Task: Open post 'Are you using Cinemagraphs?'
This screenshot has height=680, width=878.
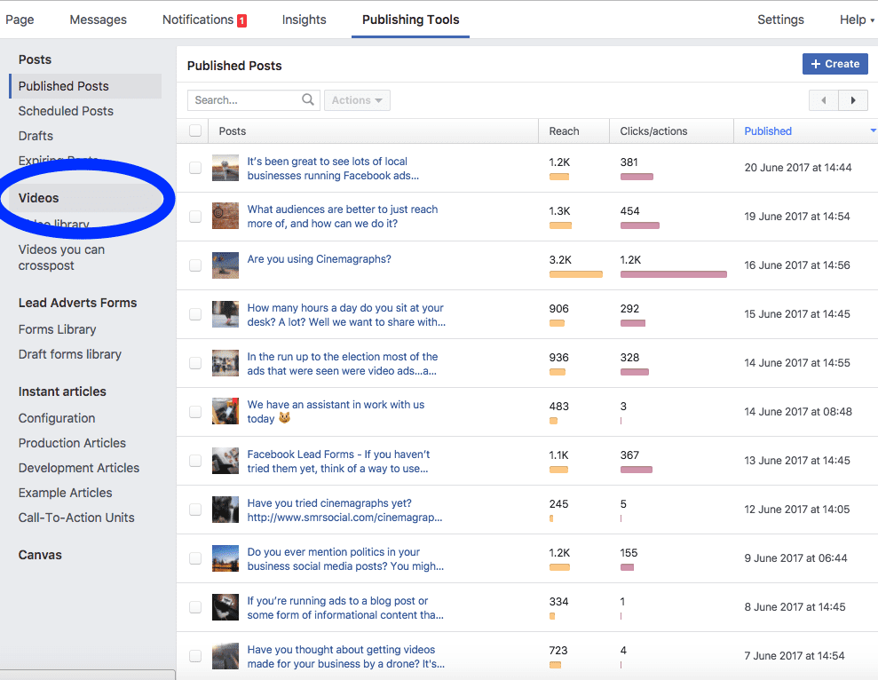Action: 320,259
